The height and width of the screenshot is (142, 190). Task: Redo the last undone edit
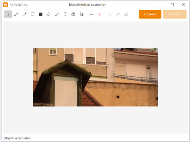(118, 14)
